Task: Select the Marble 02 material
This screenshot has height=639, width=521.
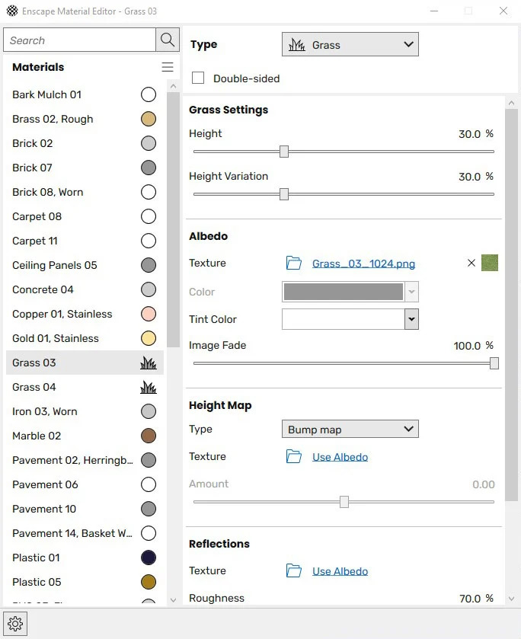Action: [36, 436]
